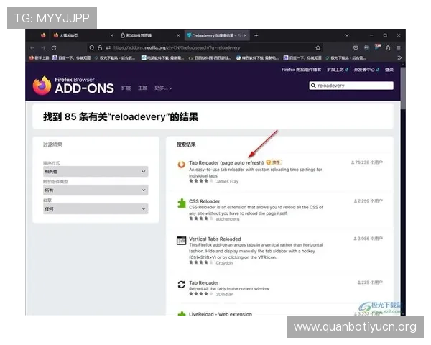Open Tab Reloader (page auto refresh) result
The width and height of the screenshot is (431, 345).
click(226, 162)
